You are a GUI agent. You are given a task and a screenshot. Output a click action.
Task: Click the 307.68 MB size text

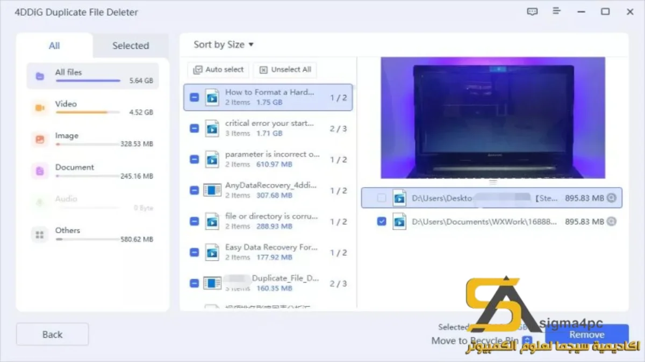pyautogui.click(x=274, y=195)
